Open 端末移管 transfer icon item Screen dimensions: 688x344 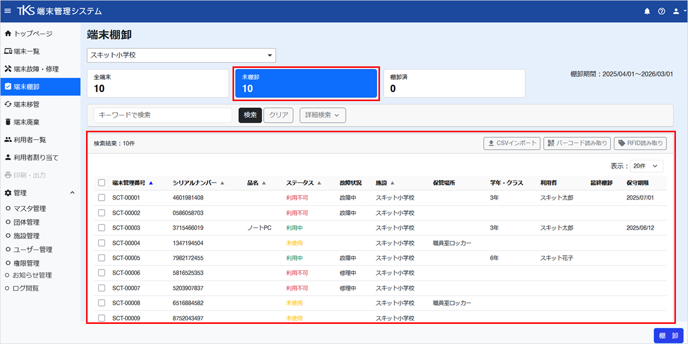coord(8,104)
